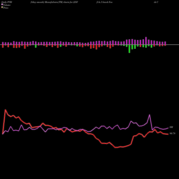Viewport: 179px width, 179px height.
Task: Click the sharp spike peak of the purple volume line
Action: [x=150, y=115]
